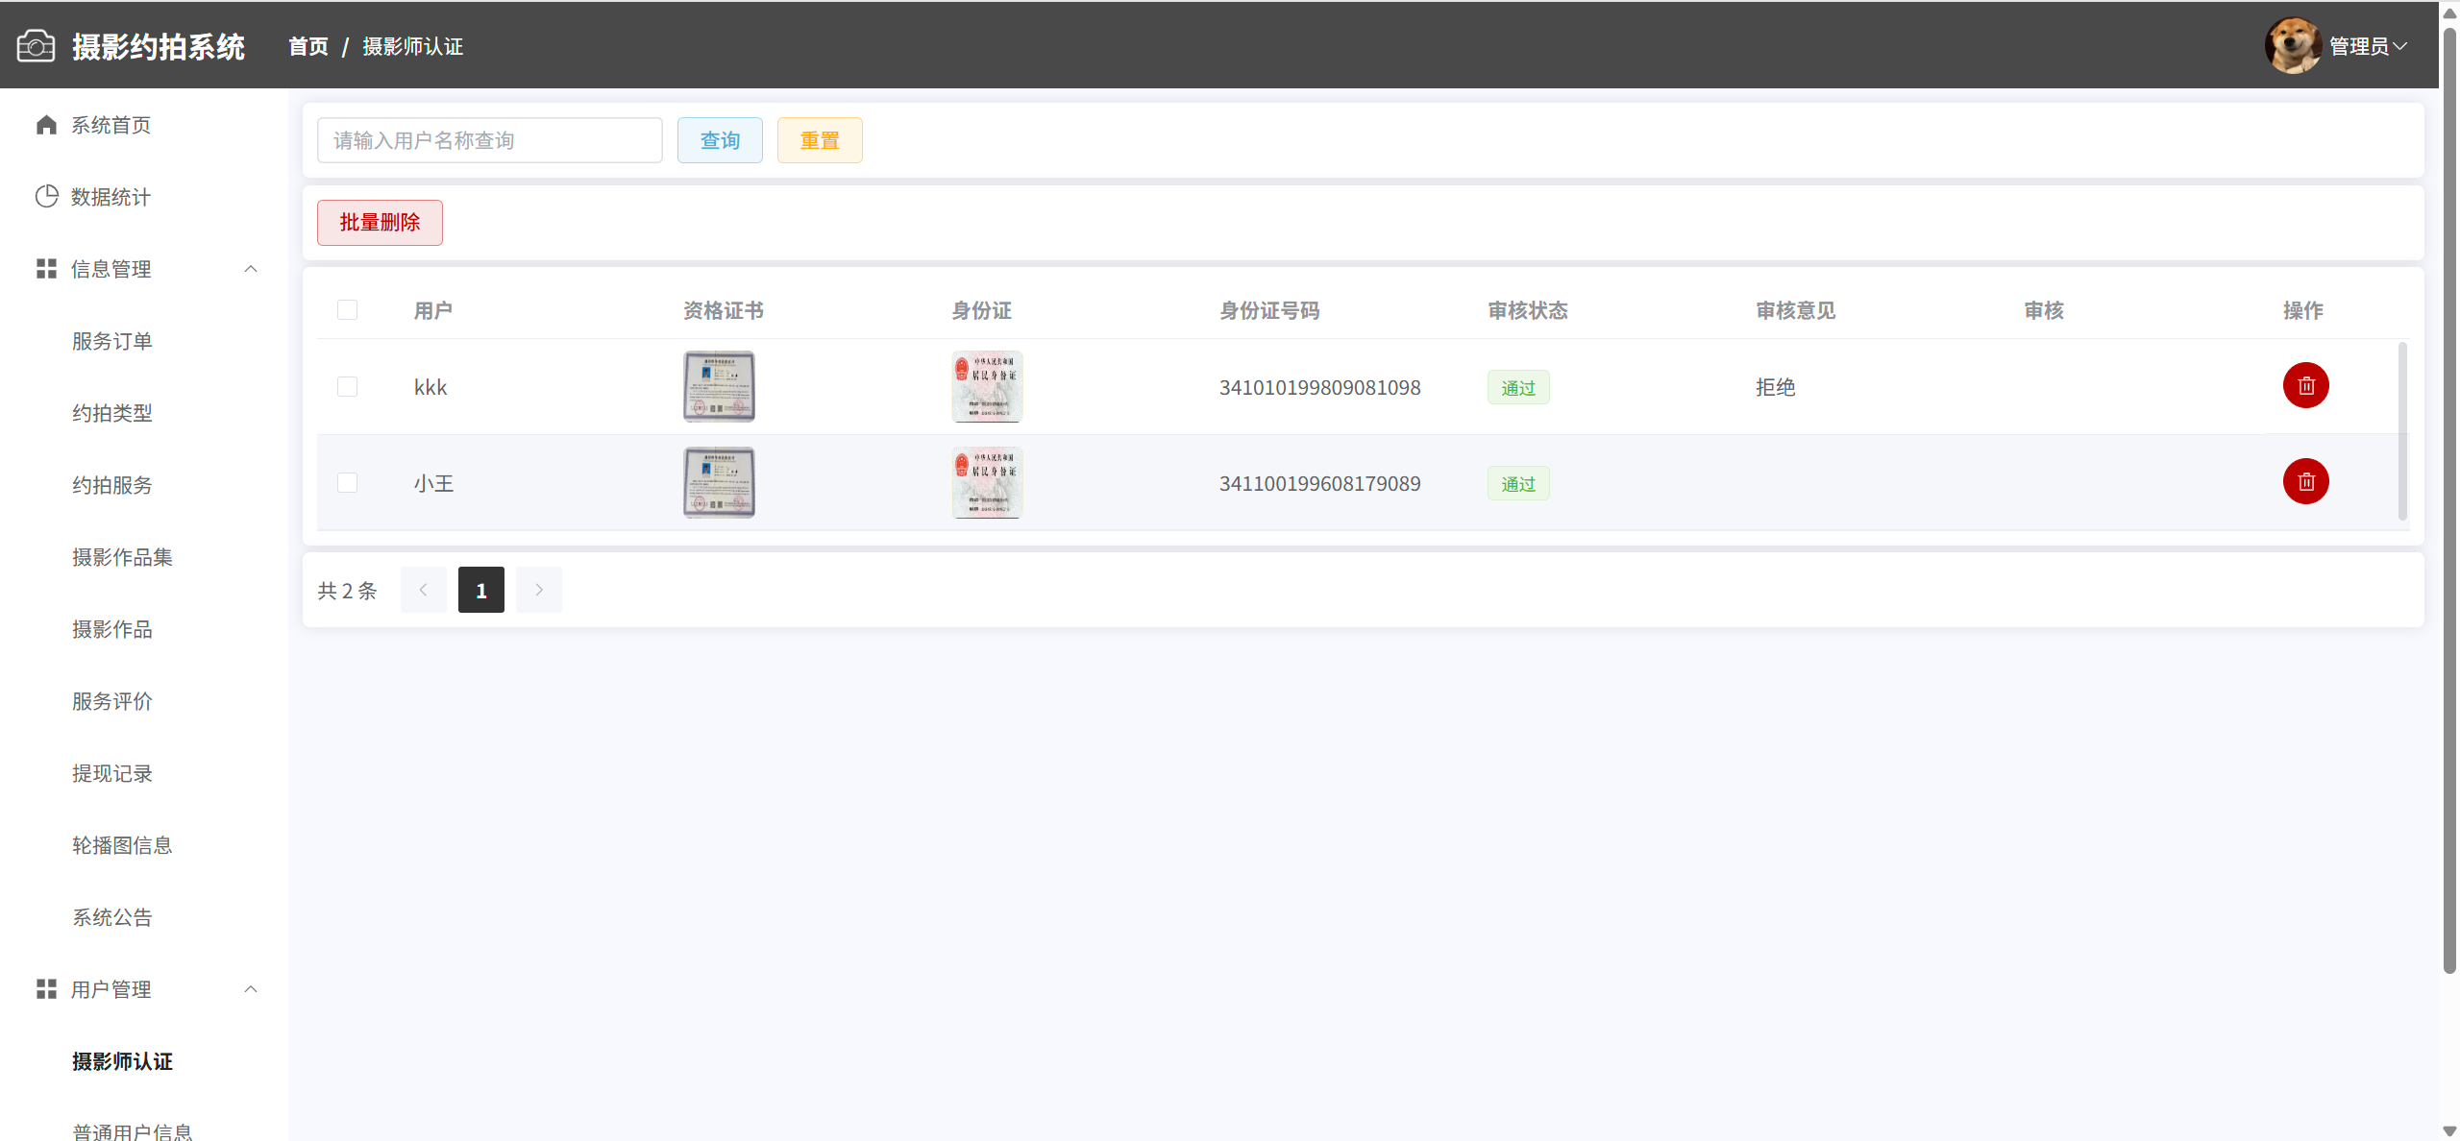Screen dimensions: 2460x1141
Task: Click the camera logo icon
Action: pos(36,46)
